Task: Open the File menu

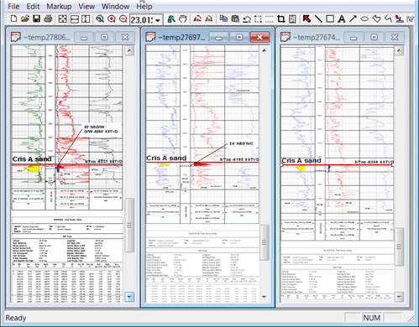Action: pos(13,6)
